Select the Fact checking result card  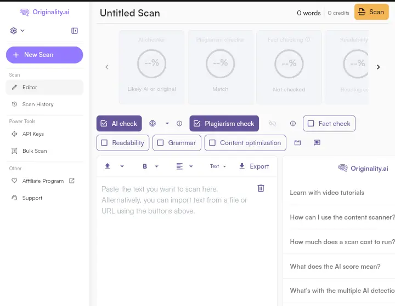point(289,67)
